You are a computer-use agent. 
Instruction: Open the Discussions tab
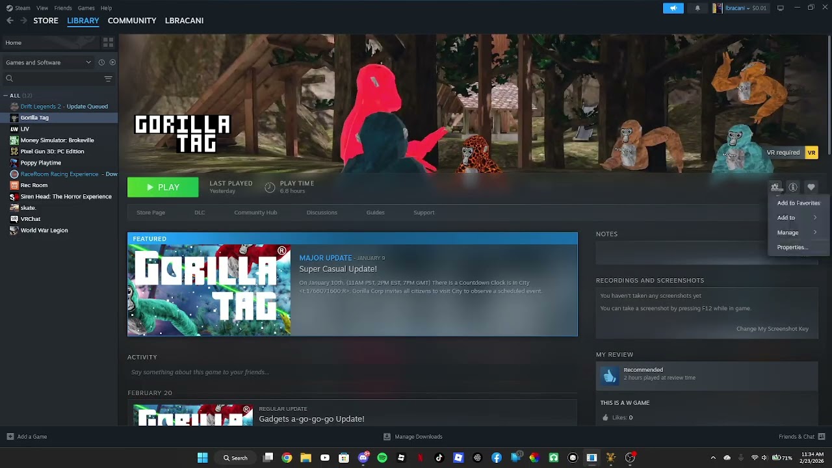322,213
